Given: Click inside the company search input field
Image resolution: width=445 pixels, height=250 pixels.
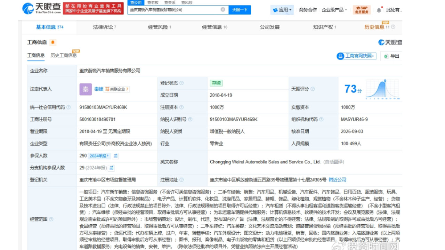Looking at the screenshot, I should pyautogui.click(x=174, y=10).
